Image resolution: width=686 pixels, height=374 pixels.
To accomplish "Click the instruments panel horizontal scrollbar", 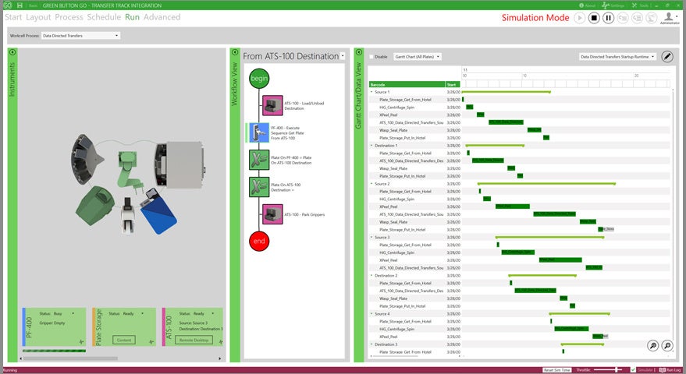I will tap(70, 358).
